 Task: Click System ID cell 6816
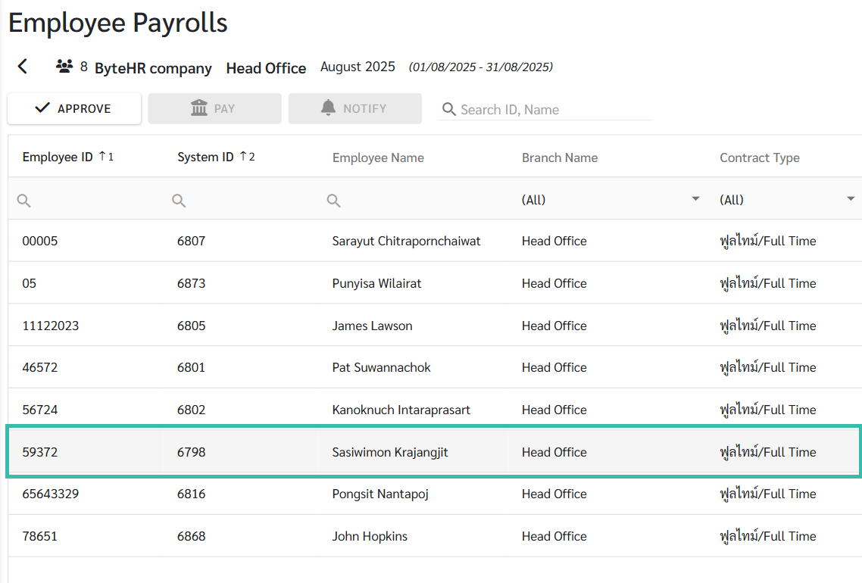click(192, 494)
